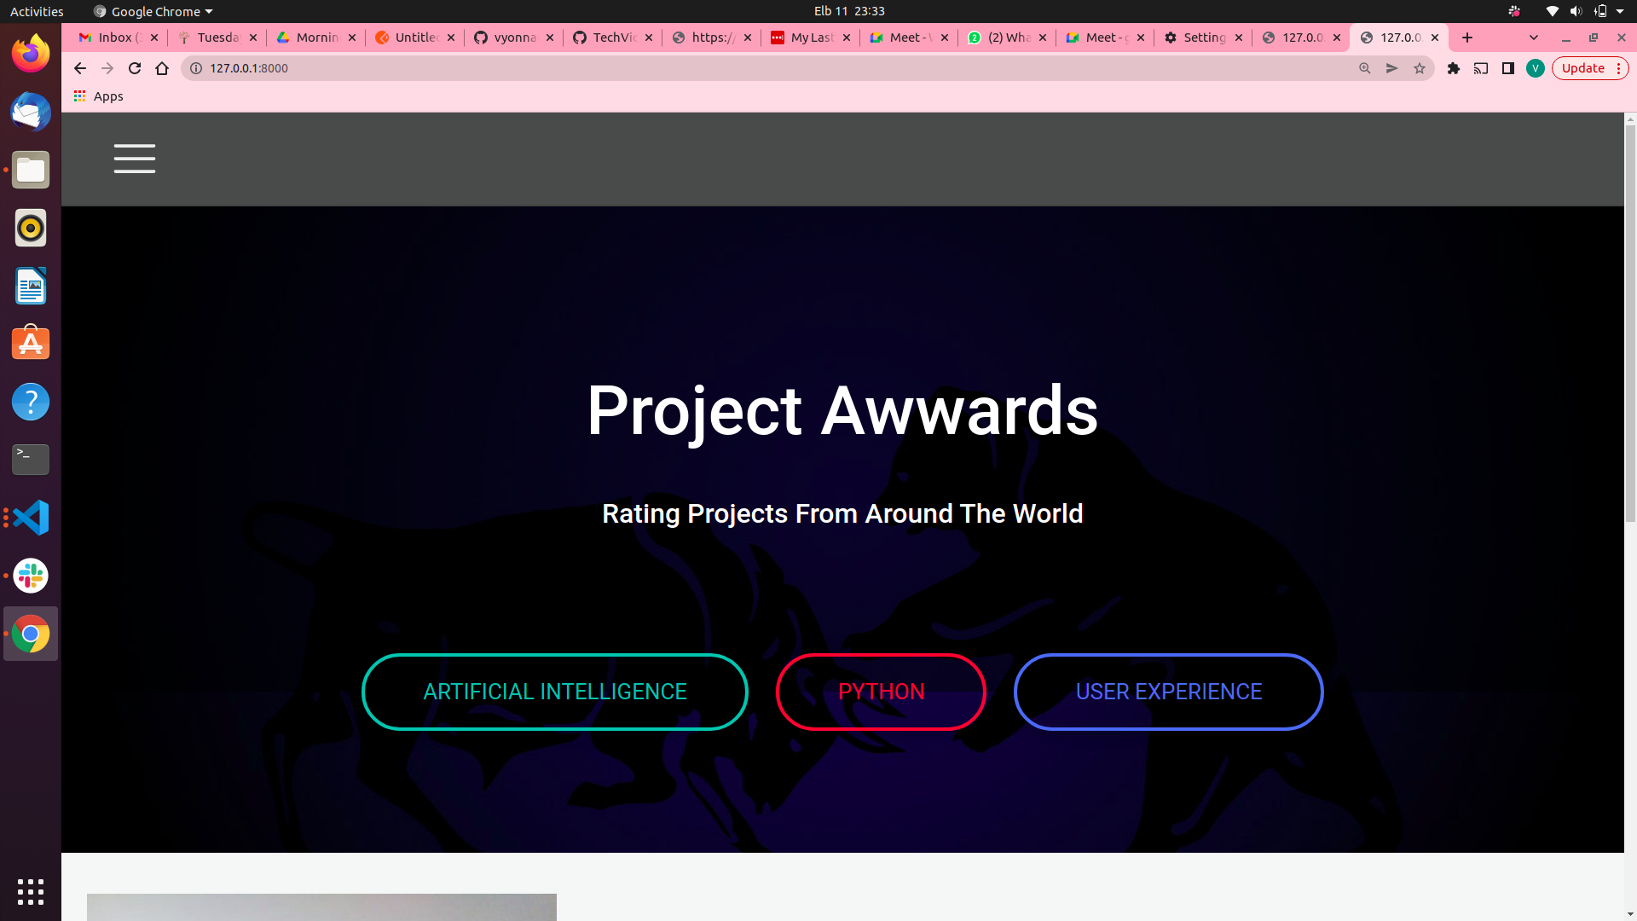Click the project thumbnail image
The height and width of the screenshot is (921, 1637).
321,907
